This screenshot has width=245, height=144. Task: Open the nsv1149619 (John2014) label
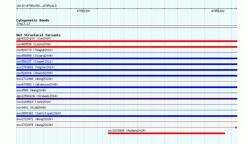pos(34,102)
